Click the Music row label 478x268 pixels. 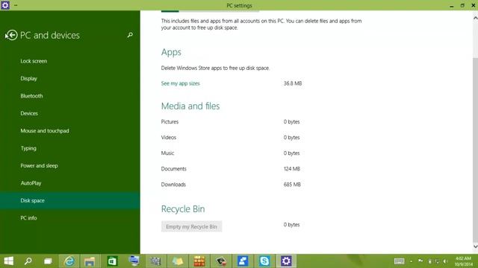click(167, 153)
